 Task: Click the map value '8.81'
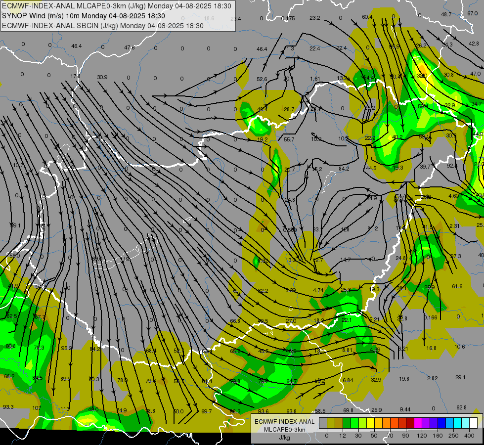[x=347, y=350]
